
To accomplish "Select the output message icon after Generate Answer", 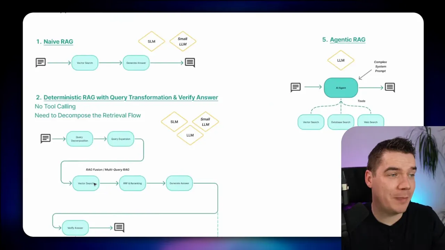I will click(189, 62).
